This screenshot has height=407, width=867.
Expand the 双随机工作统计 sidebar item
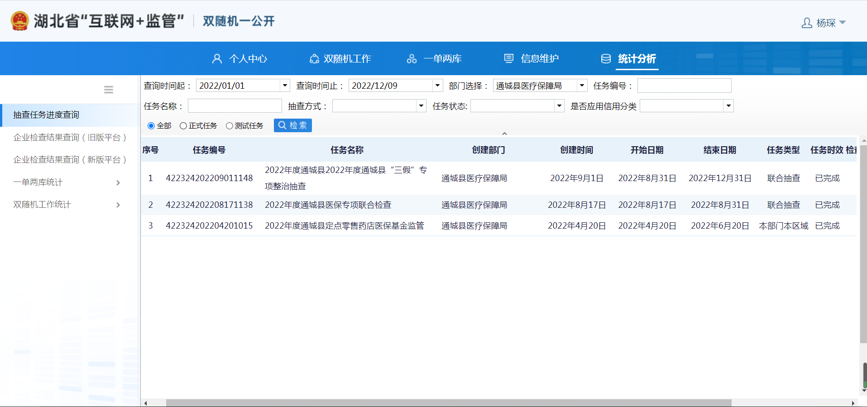(68, 204)
